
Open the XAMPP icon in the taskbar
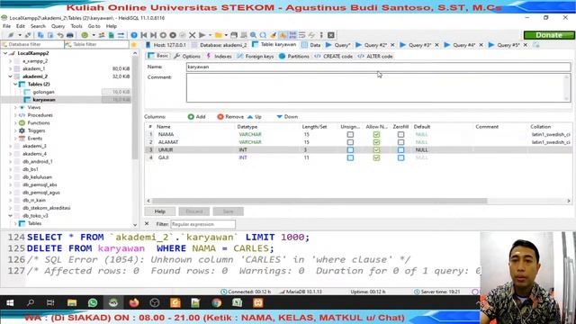[258, 302]
